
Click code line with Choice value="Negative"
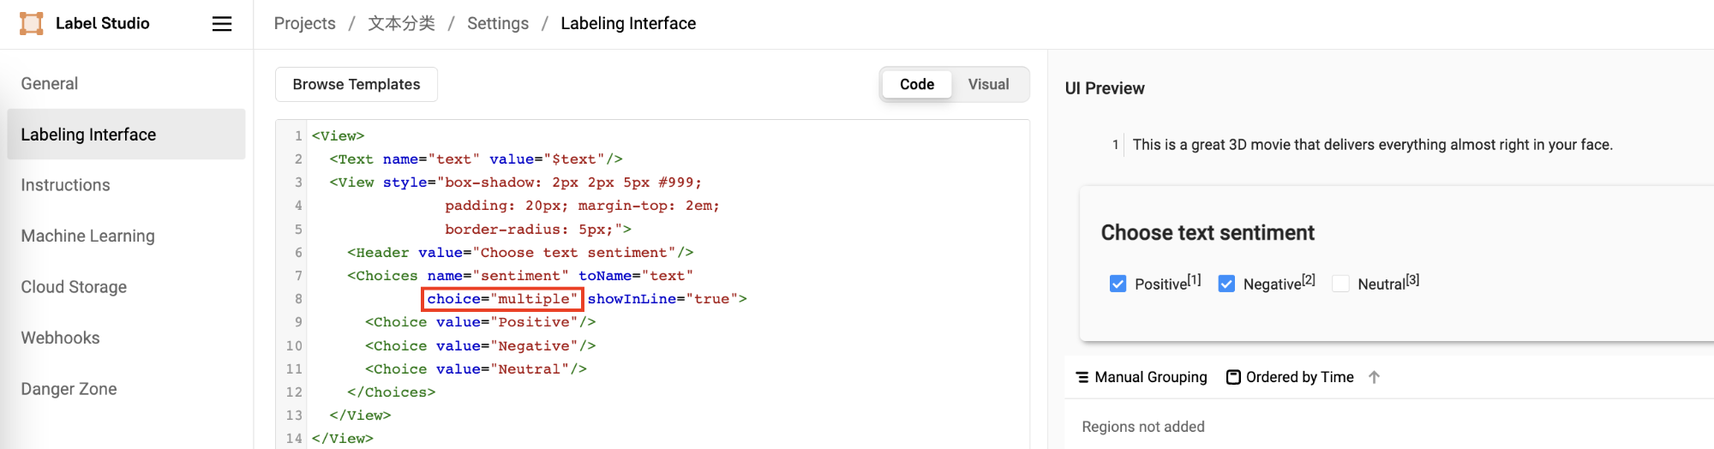(481, 345)
